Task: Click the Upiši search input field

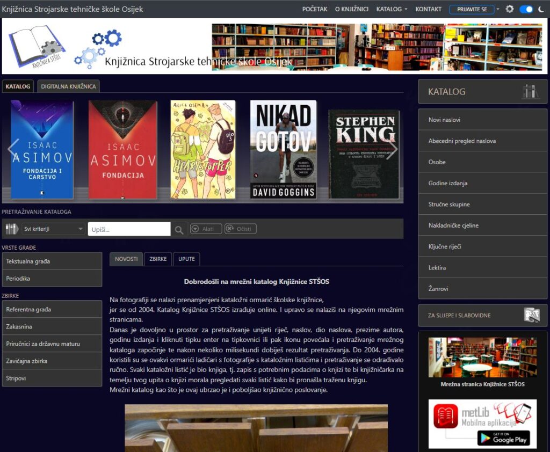Action: (129, 229)
